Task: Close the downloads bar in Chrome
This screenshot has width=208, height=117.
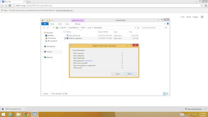Action: pos(205,109)
